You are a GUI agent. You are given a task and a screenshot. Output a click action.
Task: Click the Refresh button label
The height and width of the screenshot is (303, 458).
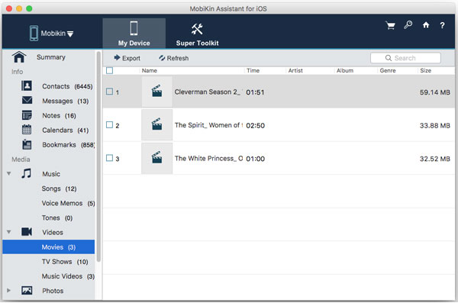point(178,58)
